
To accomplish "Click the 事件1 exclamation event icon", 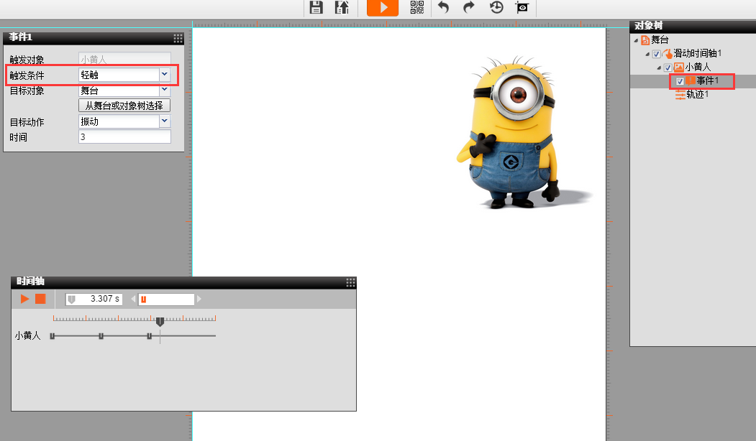I will (691, 80).
